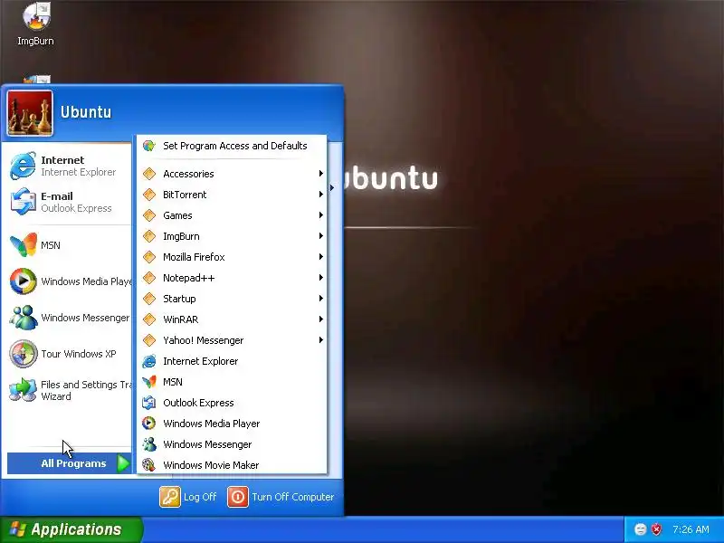Image resolution: width=724 pixels, height=543 pixels.
Task: Select the Games menu entry
Action: tap(232, 215)
